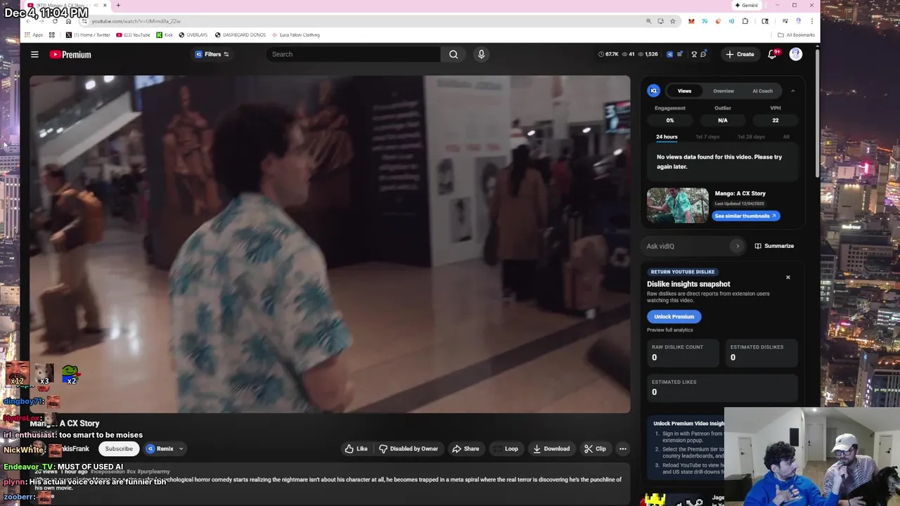This screenshot has height=506, width=900.
Task: Run search with the magnifier button
Action: pos(454,54)
